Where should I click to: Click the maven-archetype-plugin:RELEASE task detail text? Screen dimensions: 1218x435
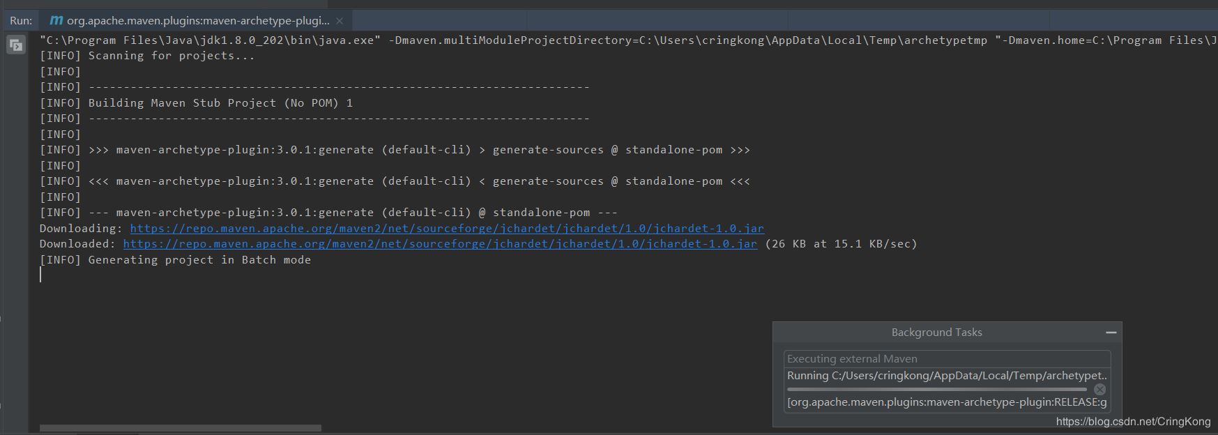click(947, 402)
